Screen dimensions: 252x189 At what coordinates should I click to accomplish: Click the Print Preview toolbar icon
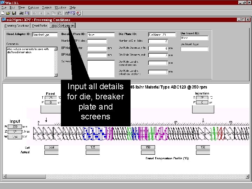27,13
